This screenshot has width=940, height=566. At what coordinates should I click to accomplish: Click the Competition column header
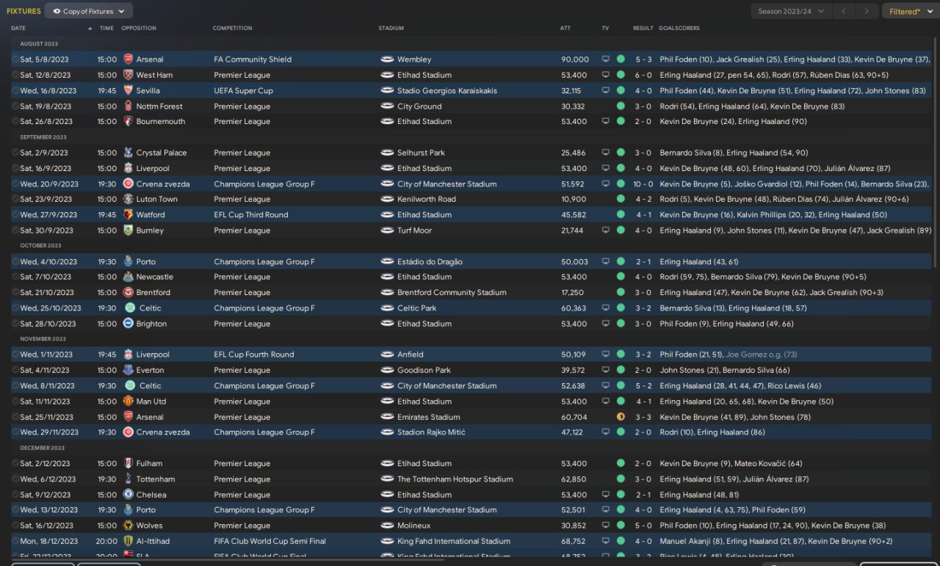pos(233,28)
